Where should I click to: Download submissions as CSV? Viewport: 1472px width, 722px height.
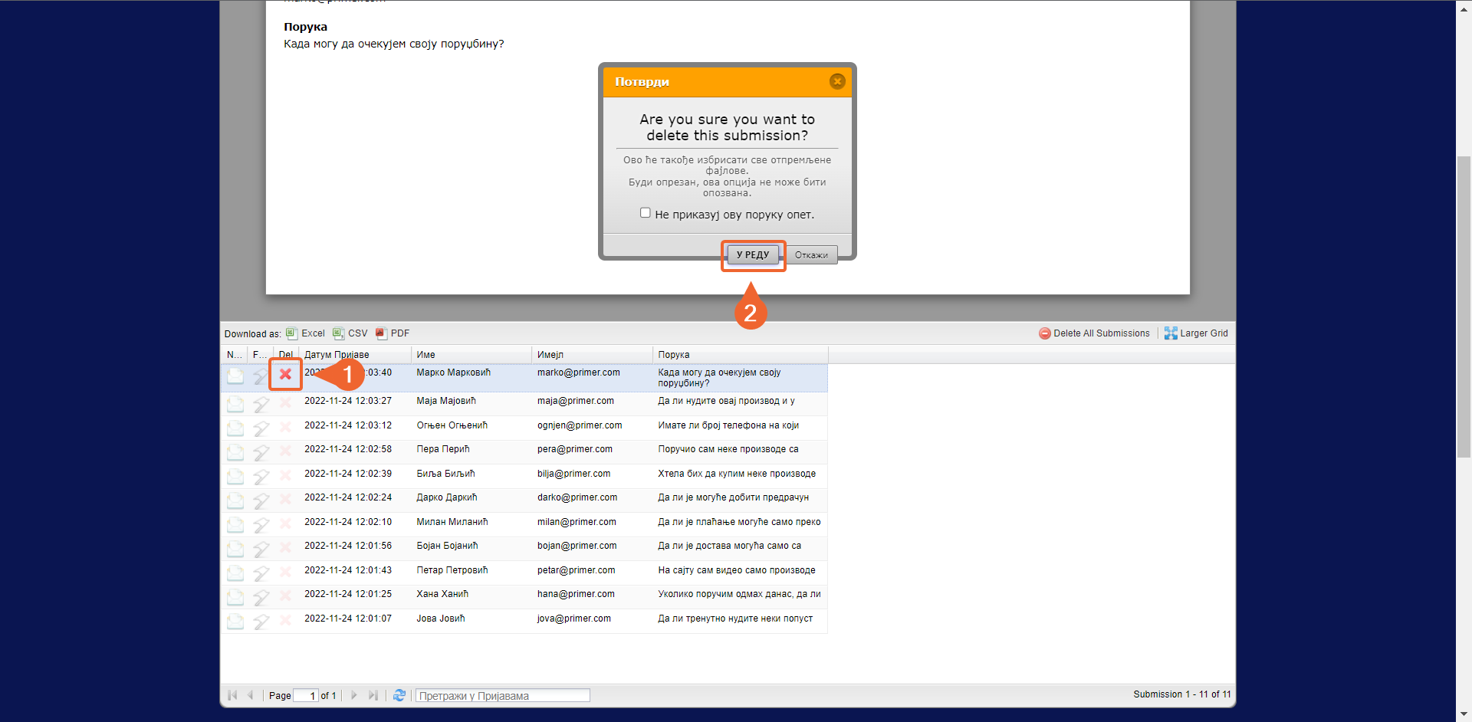[350, 333]
